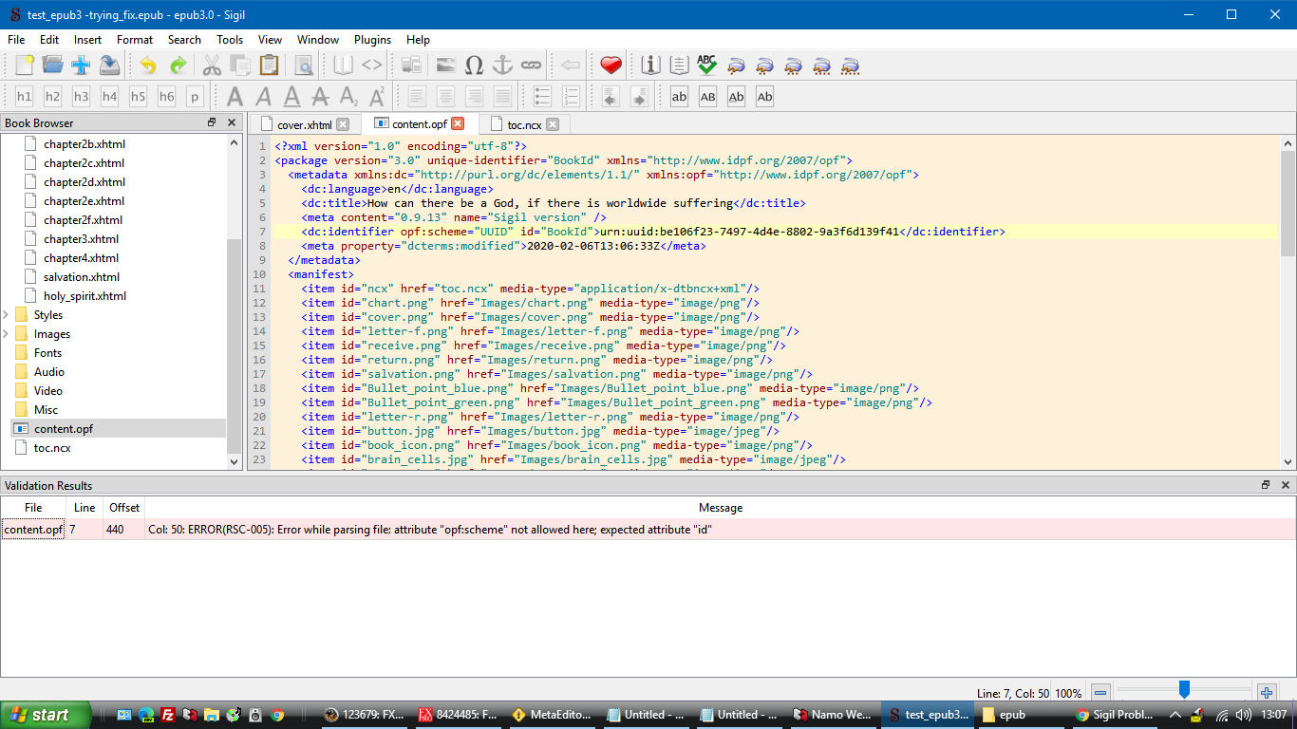
Task: Close the cover.xhtml tab
Action: [343, 124]
